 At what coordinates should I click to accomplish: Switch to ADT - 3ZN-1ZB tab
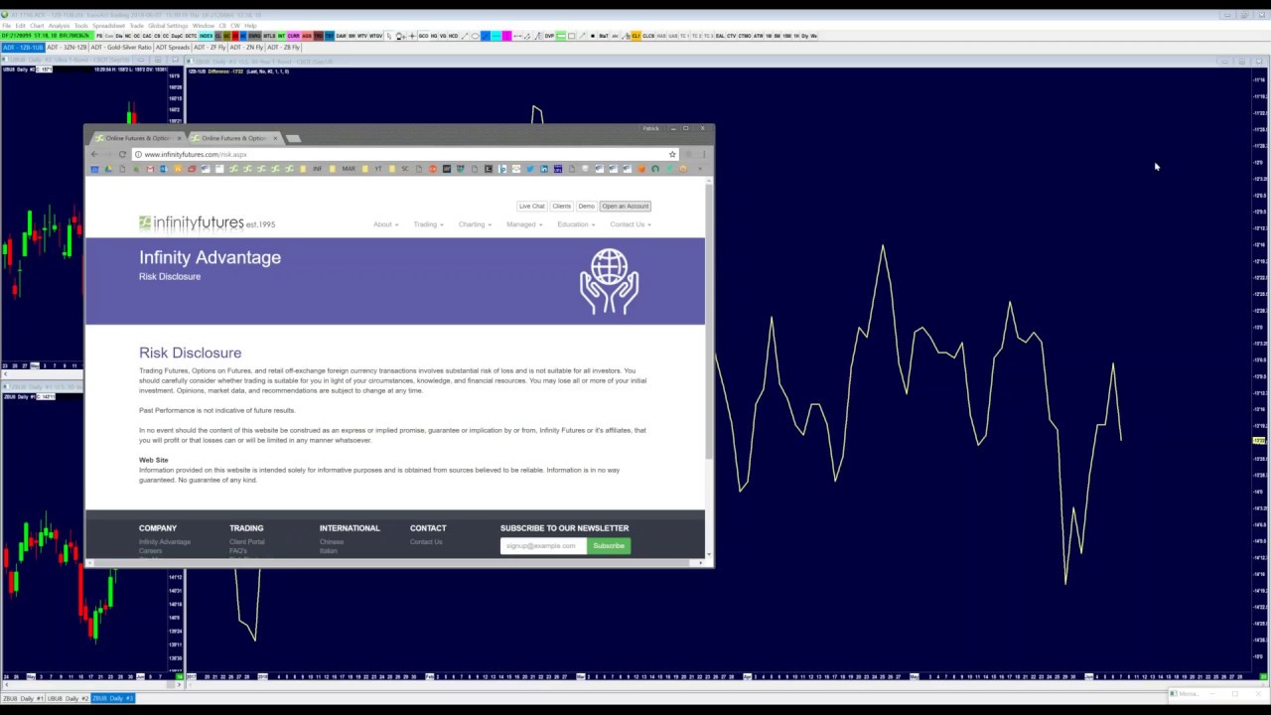pyautogui.click(x=68, y=48)
